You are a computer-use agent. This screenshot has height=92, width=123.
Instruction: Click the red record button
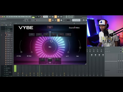pyautogui.click(x=42, y=17)
